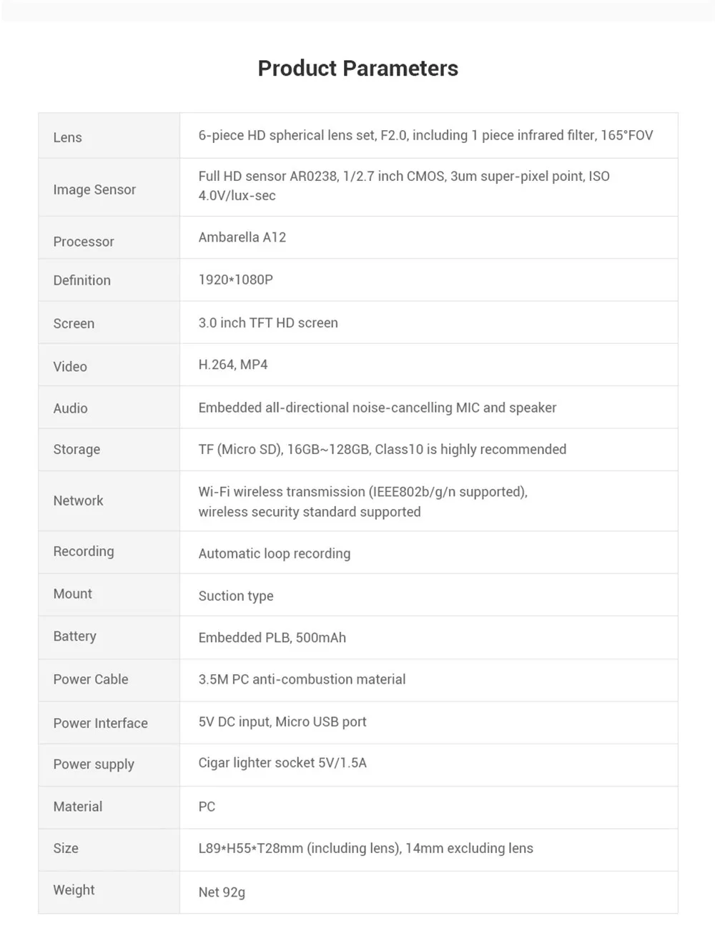
Task: Select the Suction type mount value
Action: (235, 596)
